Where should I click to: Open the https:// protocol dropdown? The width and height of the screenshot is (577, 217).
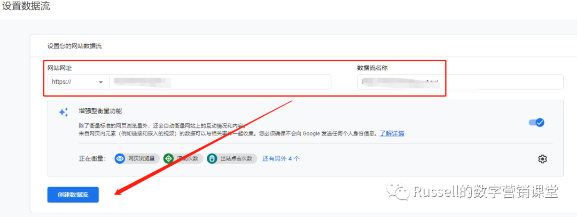pyautogui.click(x=77, y=82)
